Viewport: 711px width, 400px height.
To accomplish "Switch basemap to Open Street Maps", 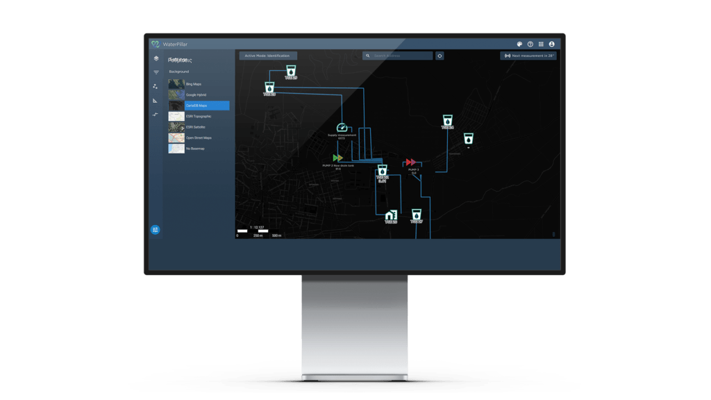I will 198,137.
